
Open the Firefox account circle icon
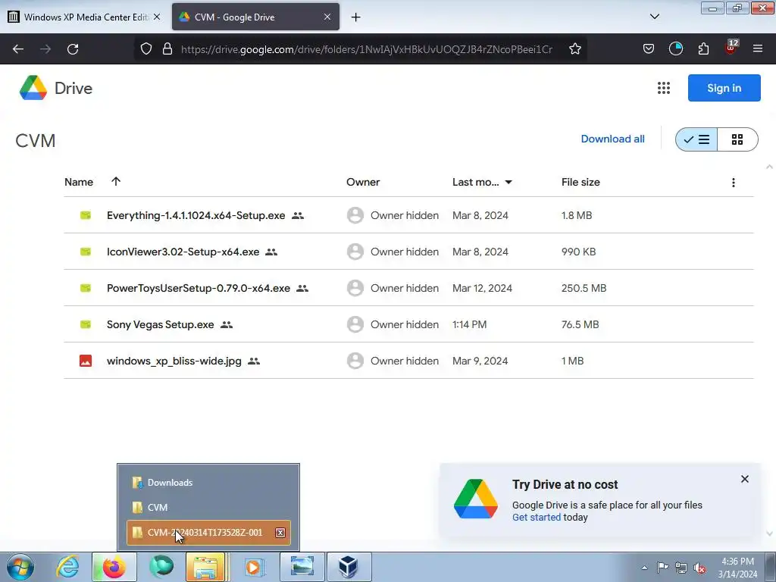click(x=675, y=49)
